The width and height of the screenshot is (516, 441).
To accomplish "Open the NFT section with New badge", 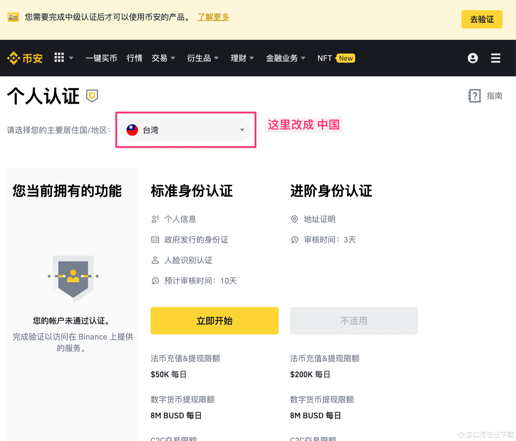I will point(324,58).
